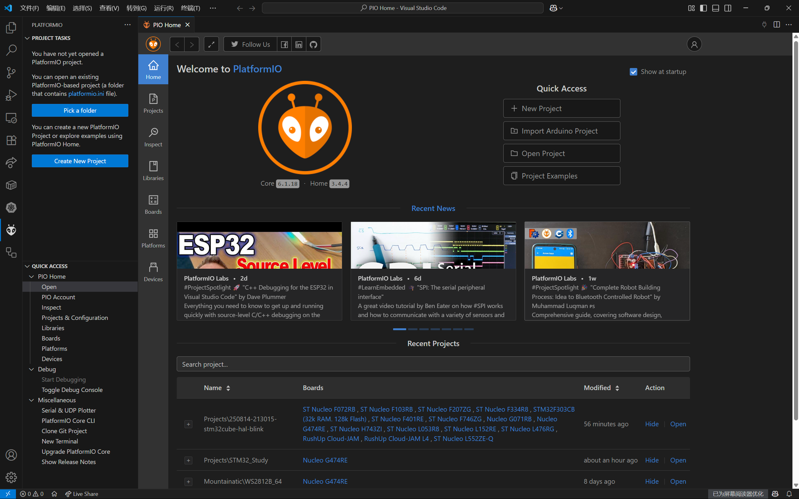The height and width of the screenshot is (499, 799).
Task: Open Projects in PIO sidebar
Action: pyautogui.click(x=153, y=104)
